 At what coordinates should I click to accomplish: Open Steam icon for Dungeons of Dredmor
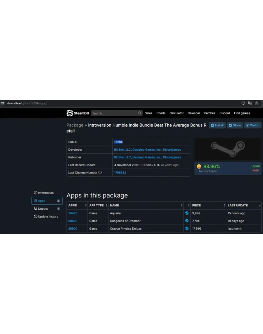[187, 221]
